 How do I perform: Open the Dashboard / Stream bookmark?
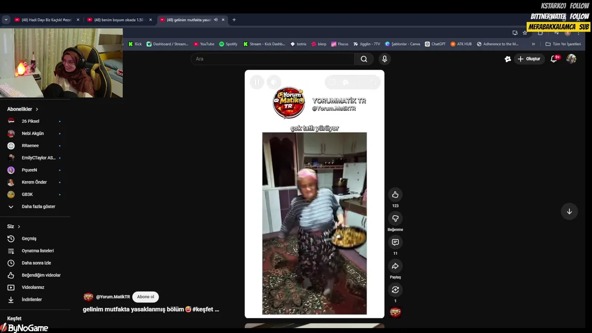coord(167,44)
